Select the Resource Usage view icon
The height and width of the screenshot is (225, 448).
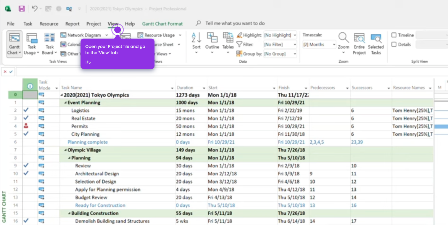140,35
